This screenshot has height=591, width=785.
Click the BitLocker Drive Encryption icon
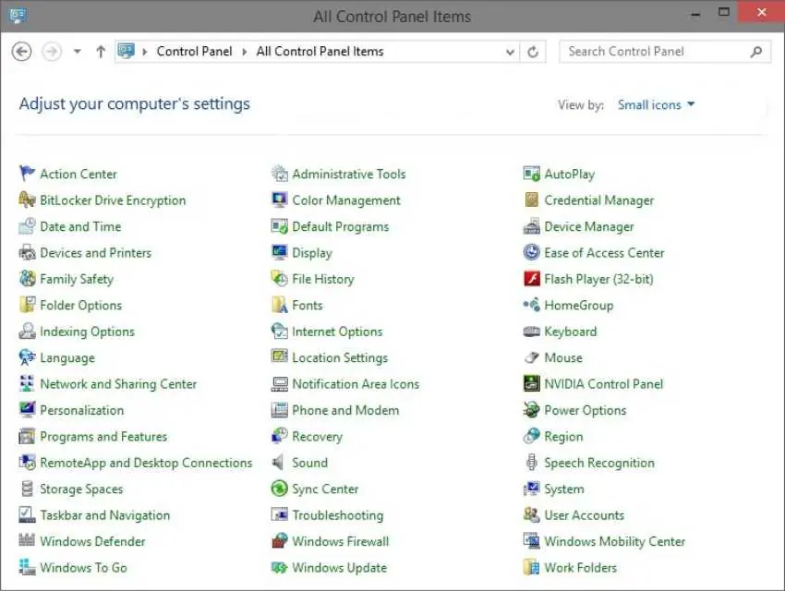tap(27, 199)
